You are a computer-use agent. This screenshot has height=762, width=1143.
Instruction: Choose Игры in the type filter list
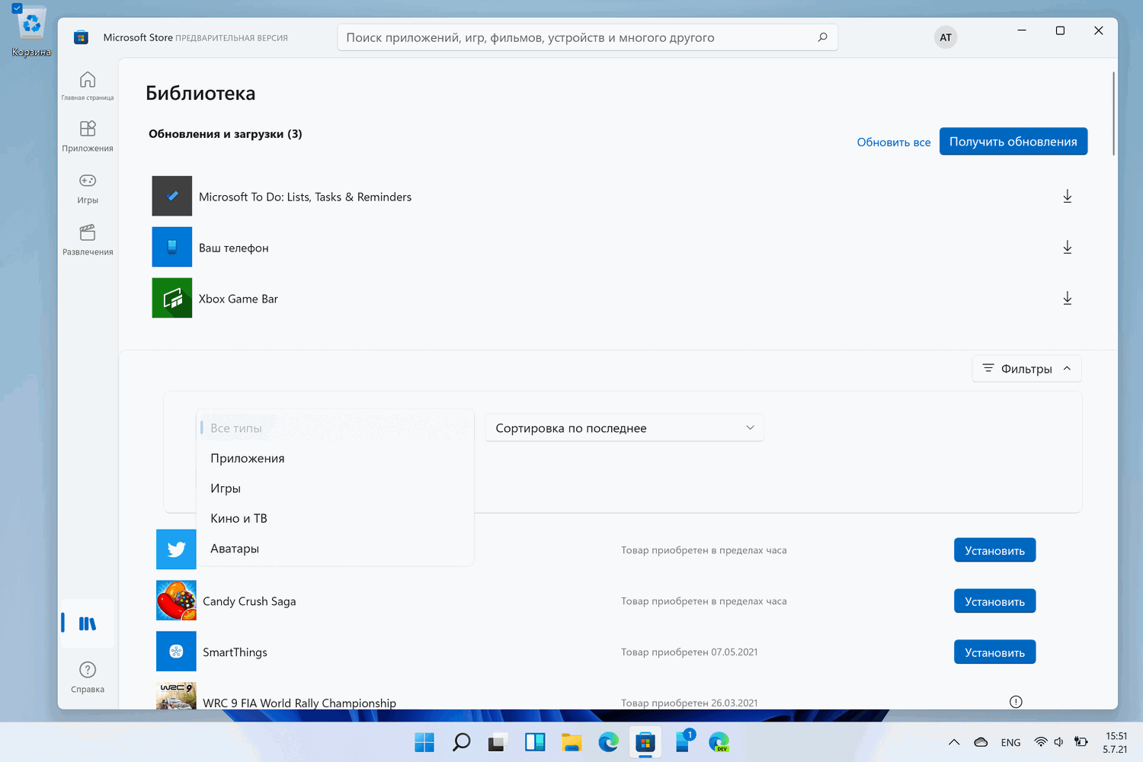coord(335,488)
